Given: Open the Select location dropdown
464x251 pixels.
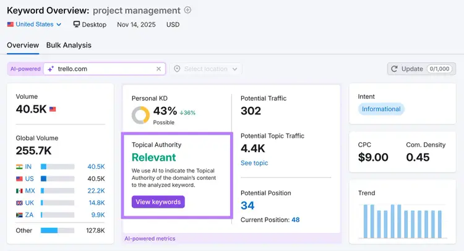Looking at the screenshot, I should click(x=205, y=69).
